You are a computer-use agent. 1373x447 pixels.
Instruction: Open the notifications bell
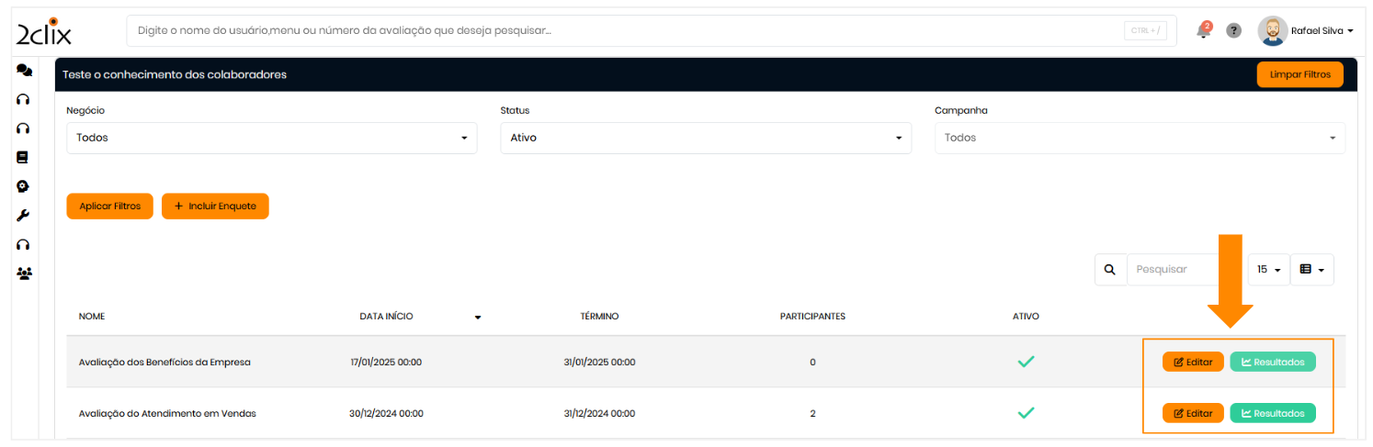coord(1203,31)
